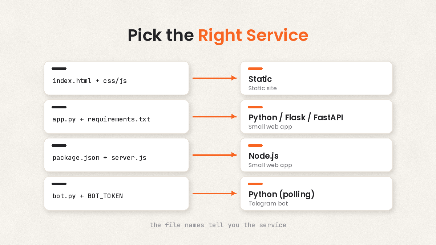Click the orange pill above Static heading
This screenshot has height=245, width=436.
point(255,68)
